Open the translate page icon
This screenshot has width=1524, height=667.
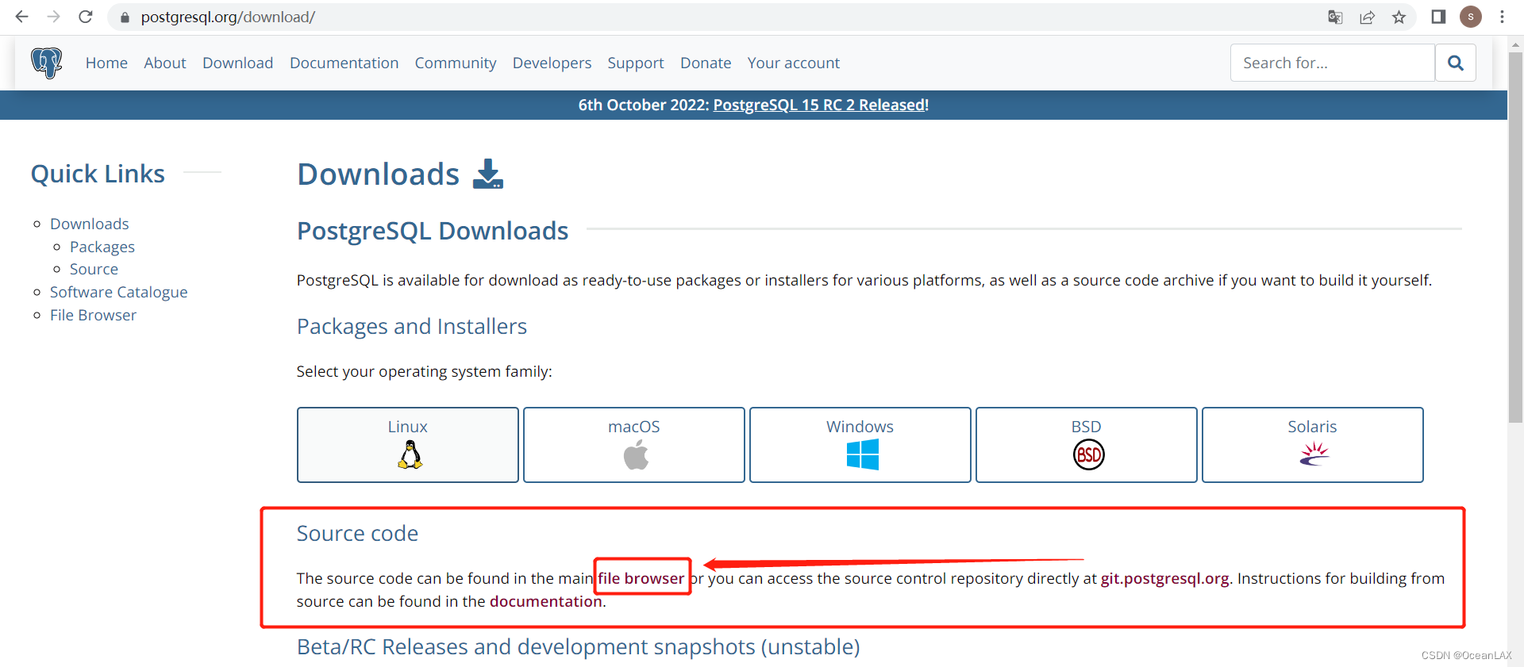(1335, 17)
